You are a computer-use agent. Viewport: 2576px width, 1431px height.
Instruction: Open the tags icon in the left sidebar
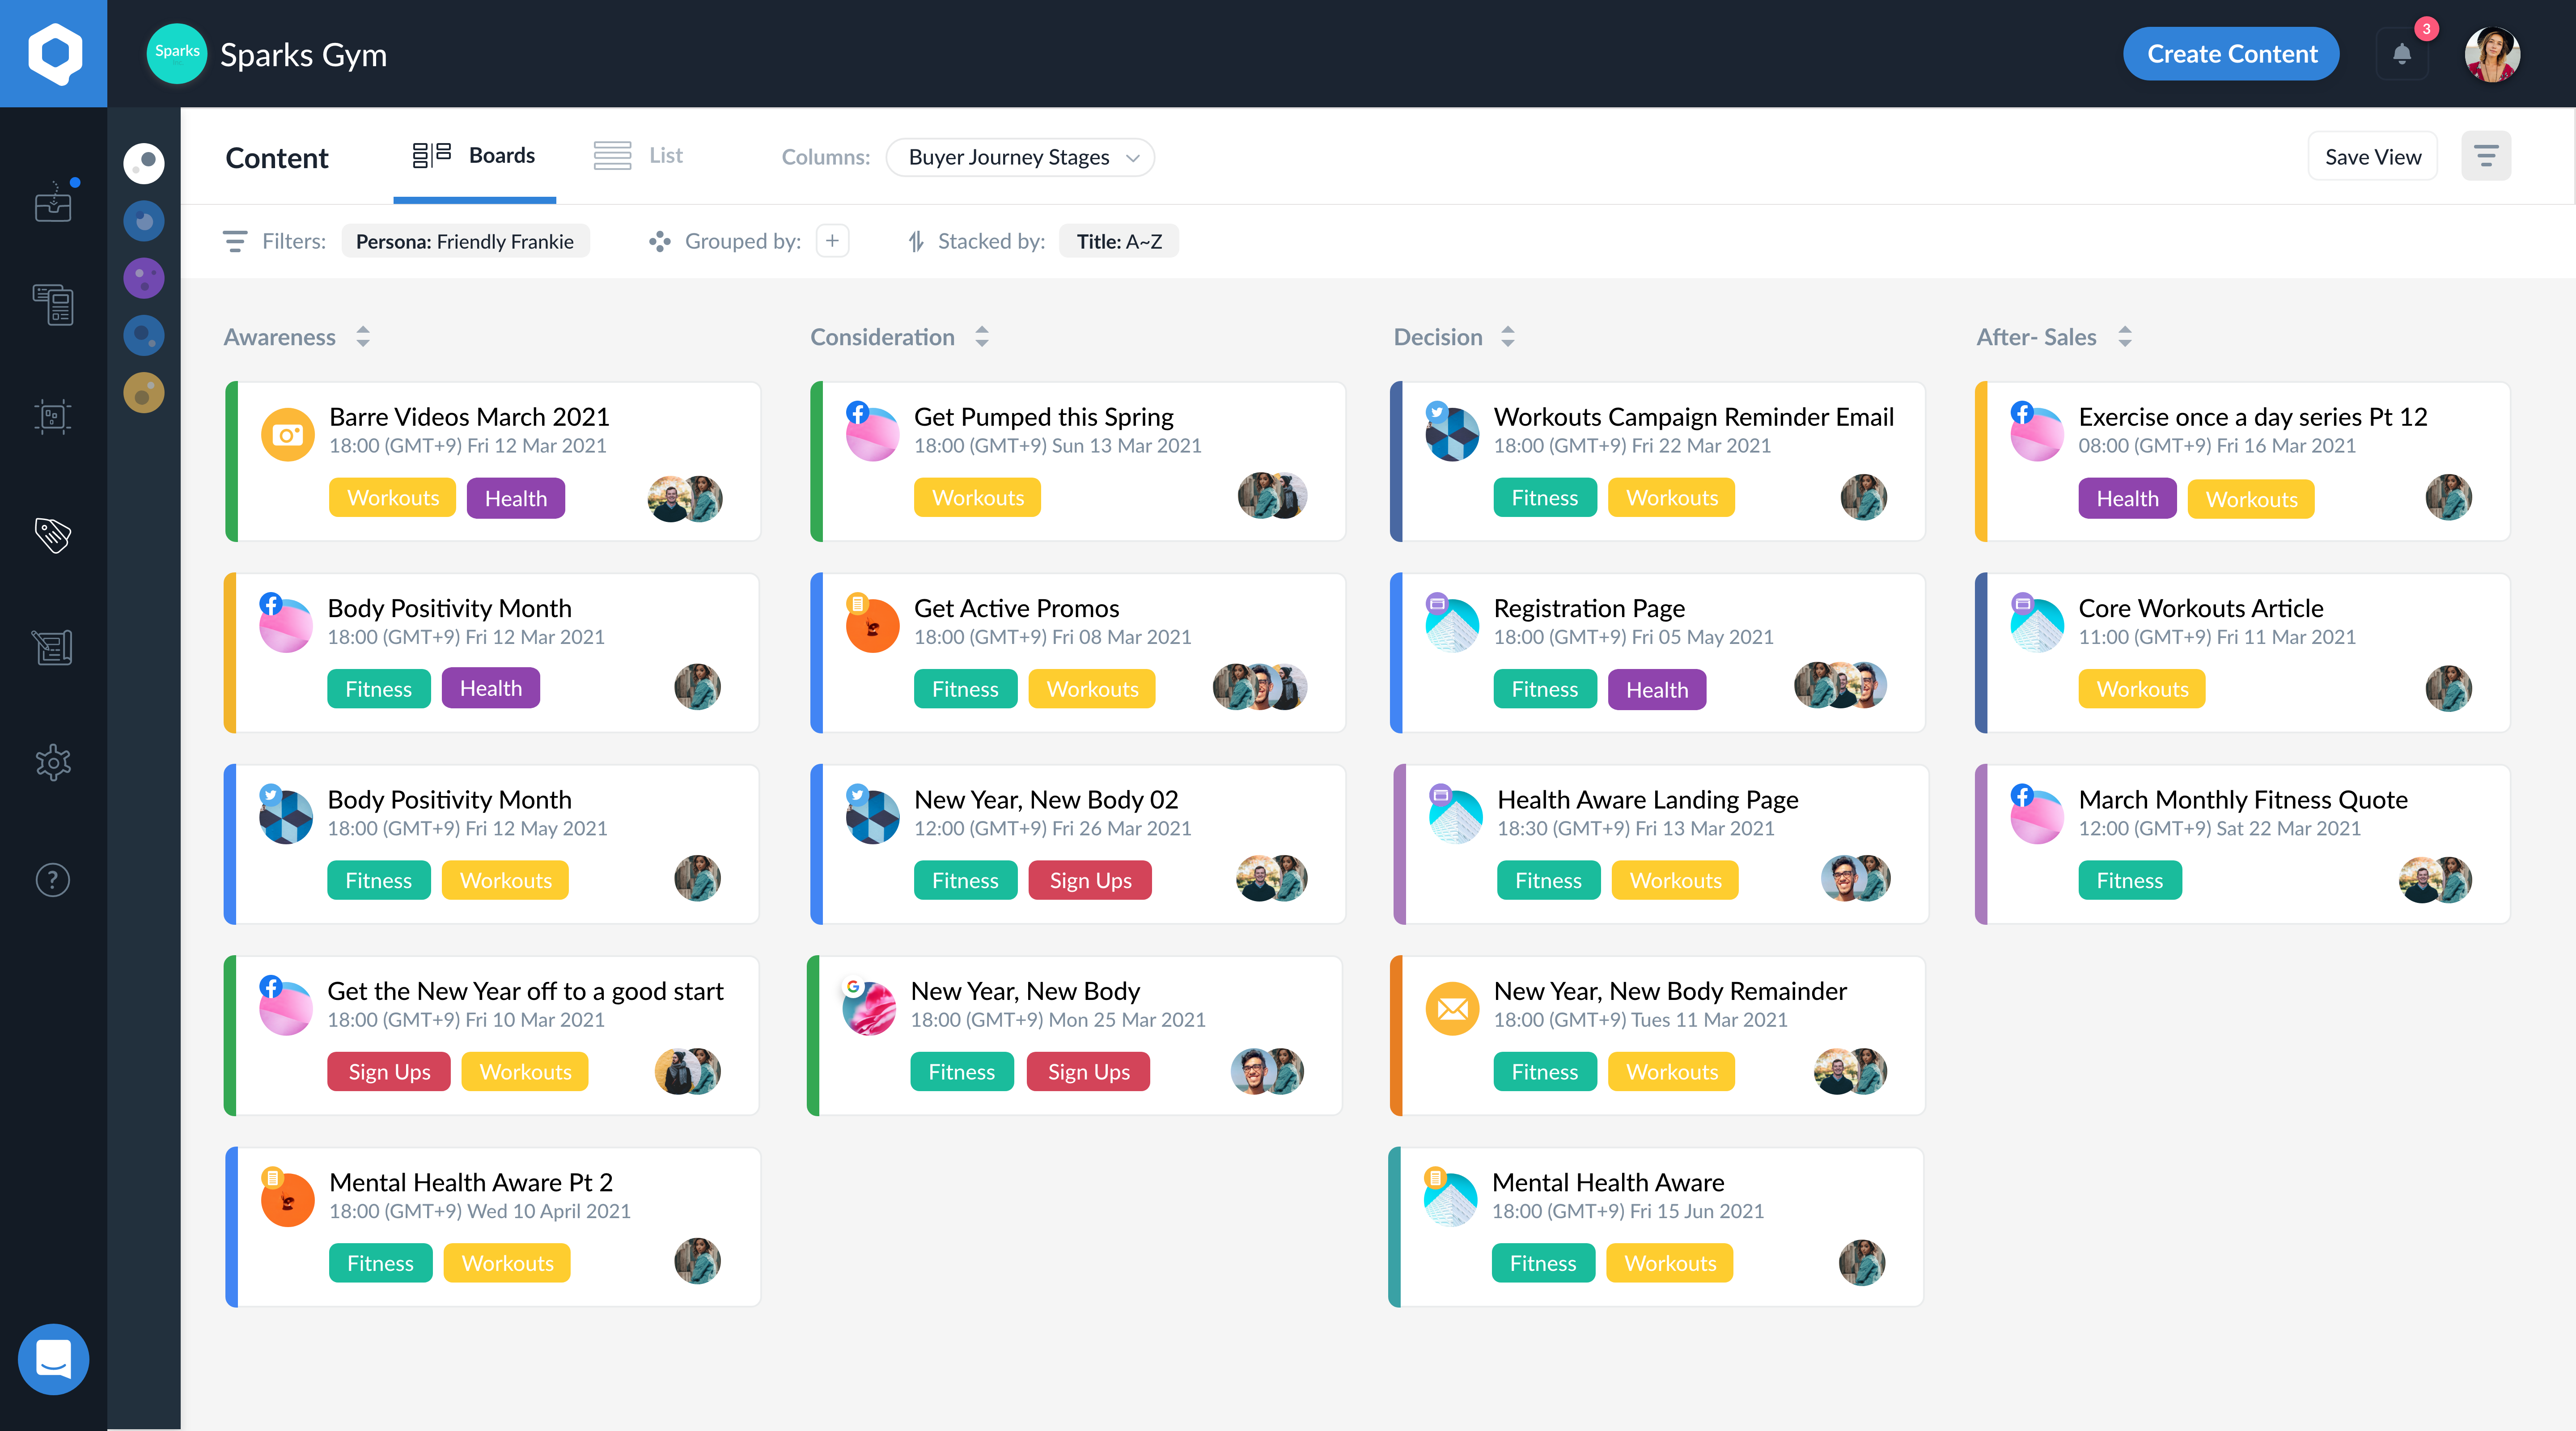[53, 536]
